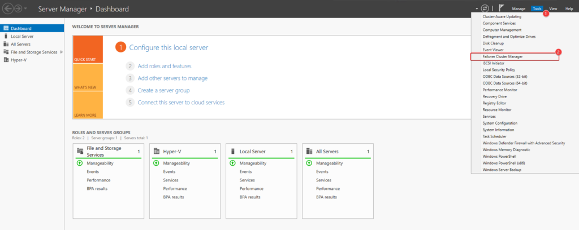Click the Local Server tile icon
Viewport: 579px width, 230px height.
(234, 152)
